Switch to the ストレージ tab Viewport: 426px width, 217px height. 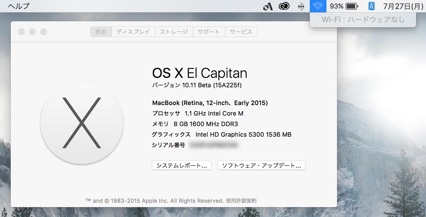pos(174,32)
